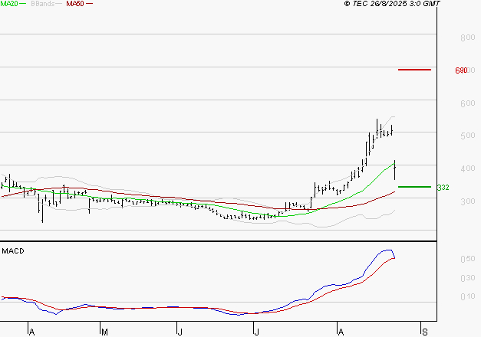Click the red resistance line at 690
The width and height of the screenshot is (481, 337).
click(x=414, y=70)
